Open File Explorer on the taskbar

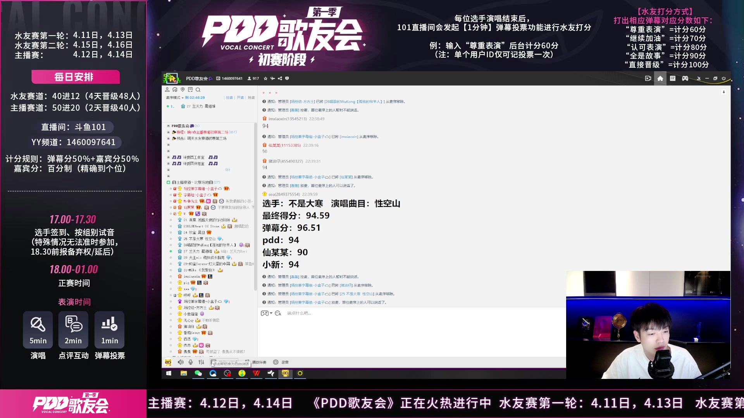tap(184, 373)
